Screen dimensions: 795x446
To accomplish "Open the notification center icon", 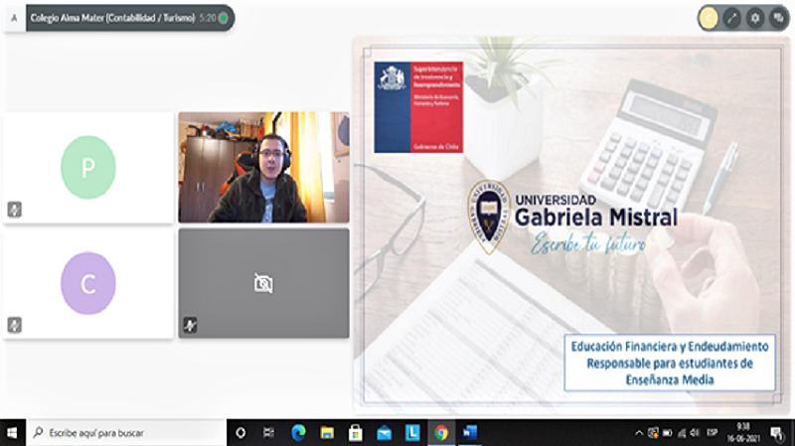I will [777, 433].
